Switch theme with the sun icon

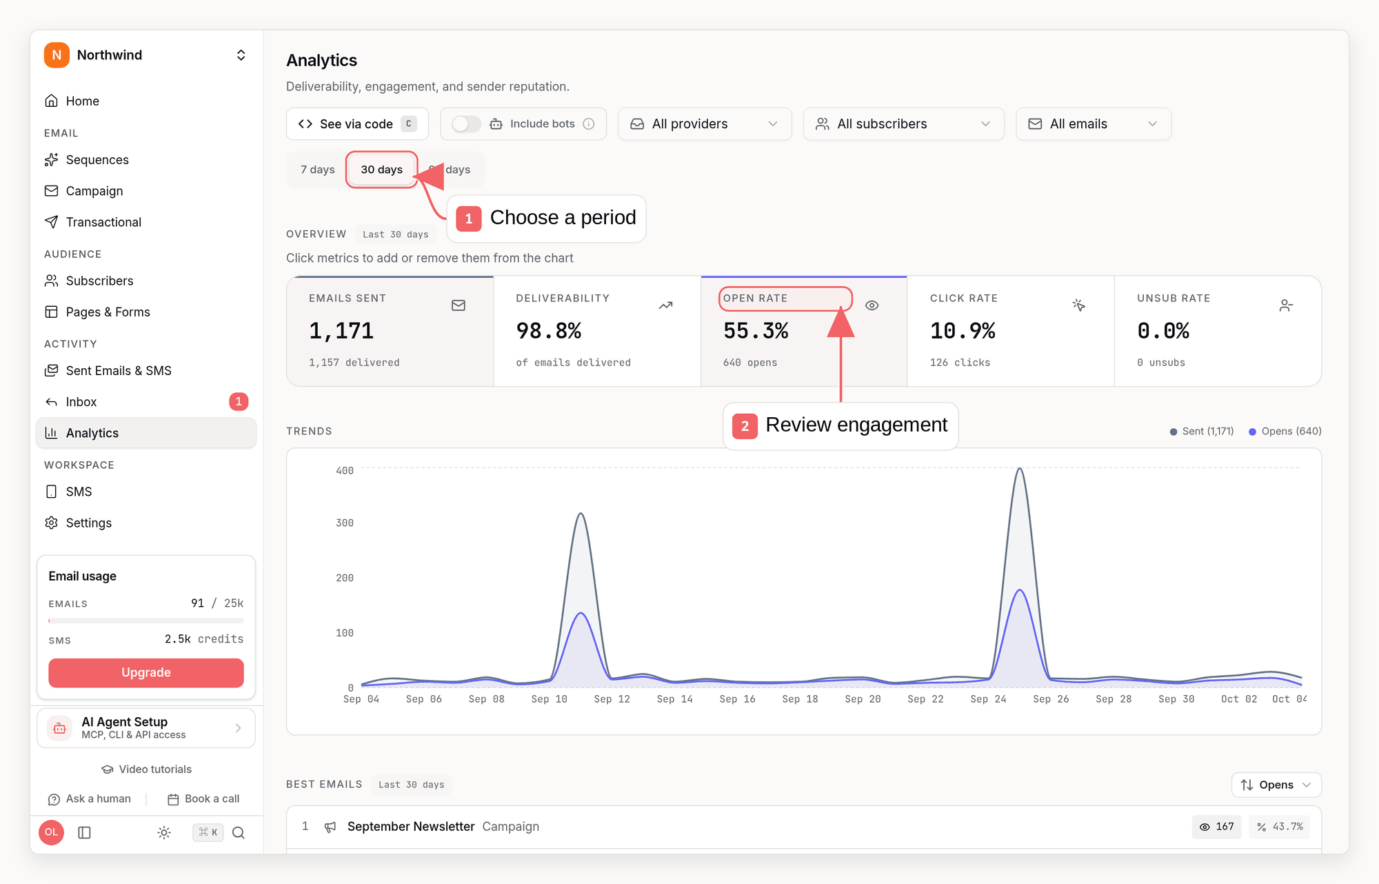(x=164, y=833)
